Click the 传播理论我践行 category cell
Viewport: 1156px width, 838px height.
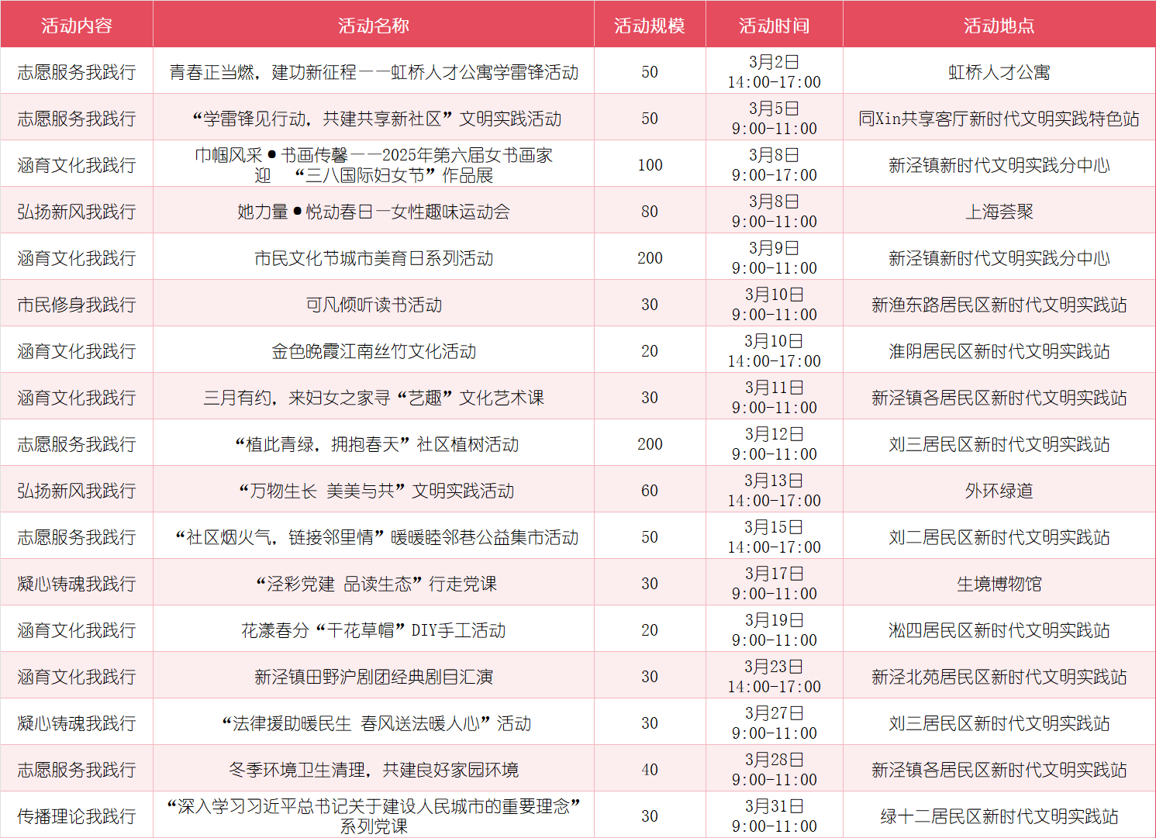point(76,815)
